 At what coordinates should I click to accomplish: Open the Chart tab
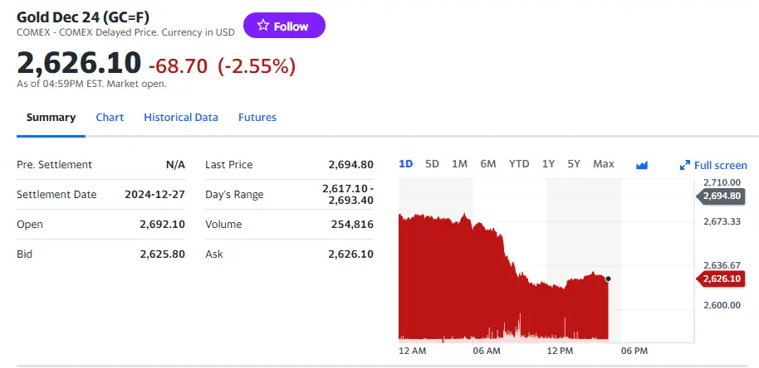pos(110,118)
